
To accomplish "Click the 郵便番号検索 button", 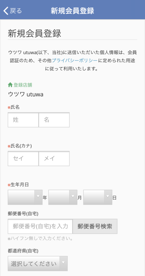I will [x=95, y=226].
